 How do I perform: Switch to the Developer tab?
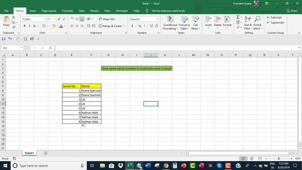(x=122, y=11)
